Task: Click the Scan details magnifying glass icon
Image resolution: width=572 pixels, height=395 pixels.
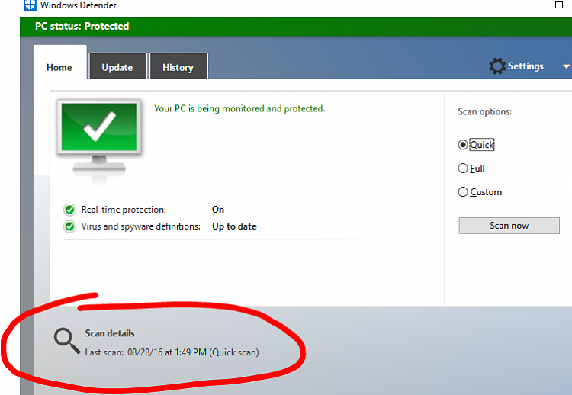Action: 67,341
